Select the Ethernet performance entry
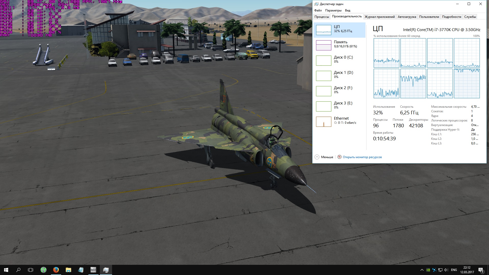The width and height of the screenshot is (489, 275). (x=339, y=122)
